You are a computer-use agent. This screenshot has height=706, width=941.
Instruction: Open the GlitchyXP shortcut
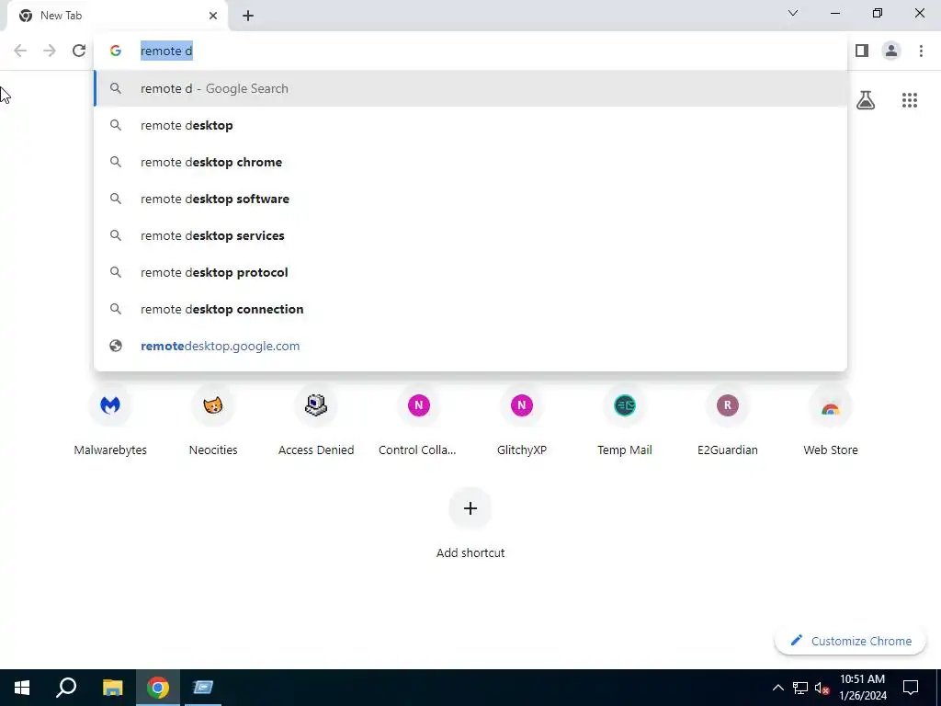pyautogui.click(x=522, y=420)
